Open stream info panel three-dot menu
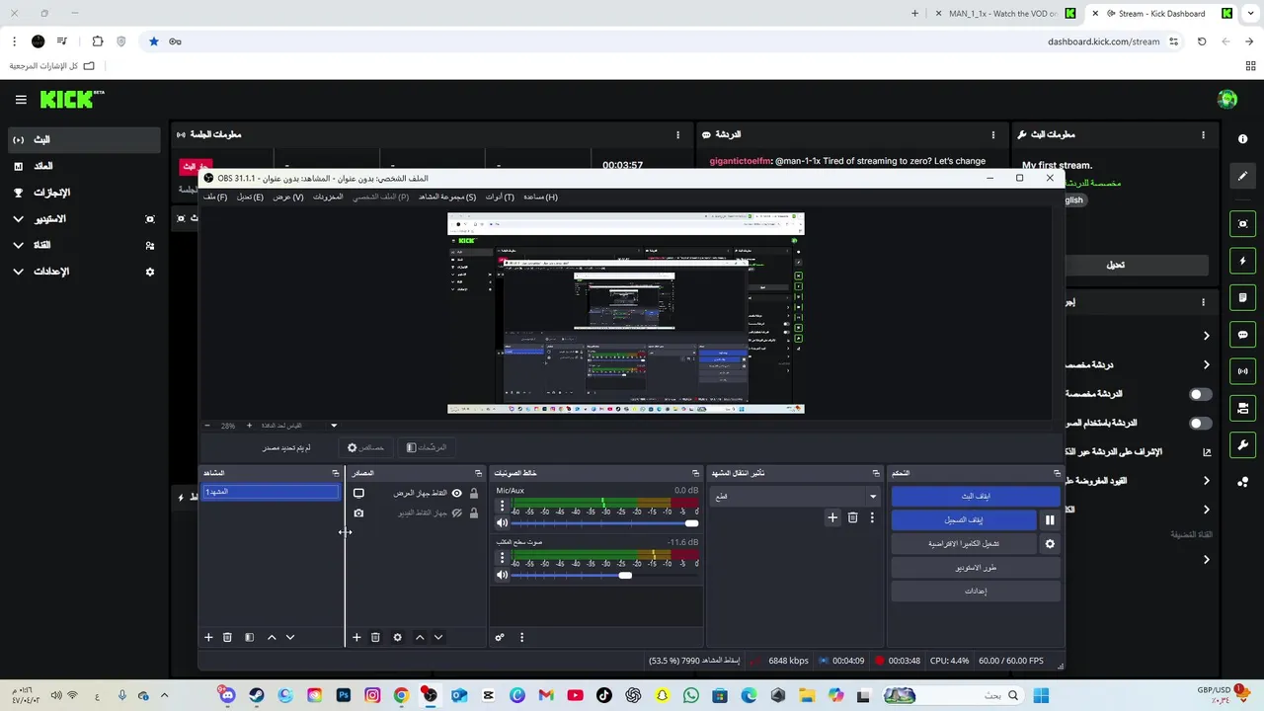Viewport: 1264px width, 711px height. point(1203,134)
